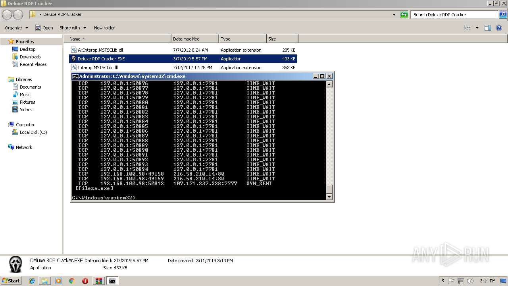Select Computer in the navigation pane
508x286 pixels.
[25, 125]
